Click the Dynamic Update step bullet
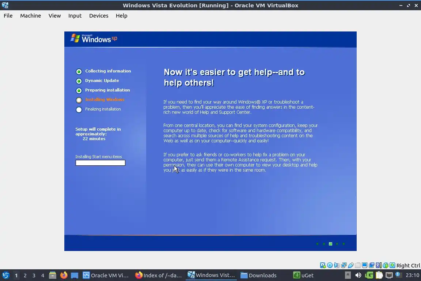The image size is (421, 281). (79, 81)
